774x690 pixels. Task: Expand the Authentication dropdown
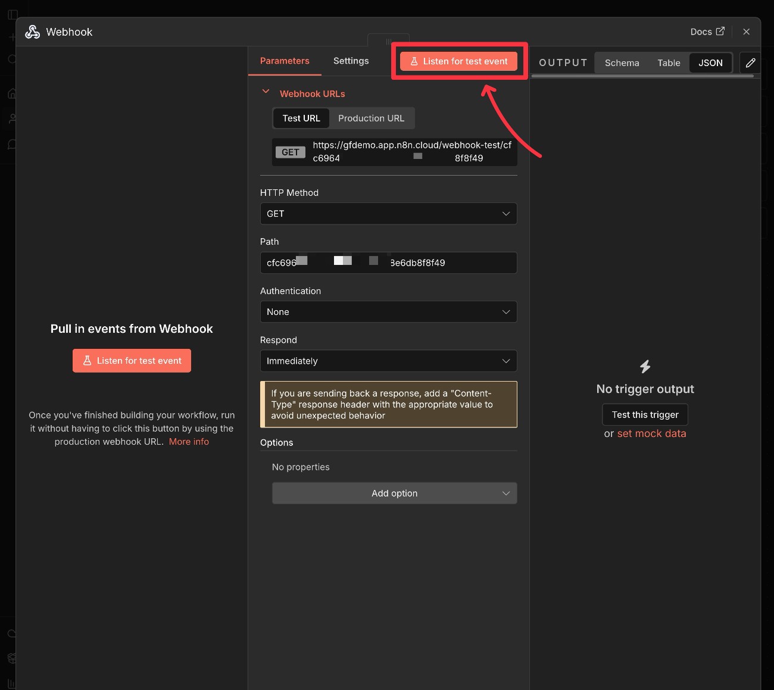click(x=388, y=312)
